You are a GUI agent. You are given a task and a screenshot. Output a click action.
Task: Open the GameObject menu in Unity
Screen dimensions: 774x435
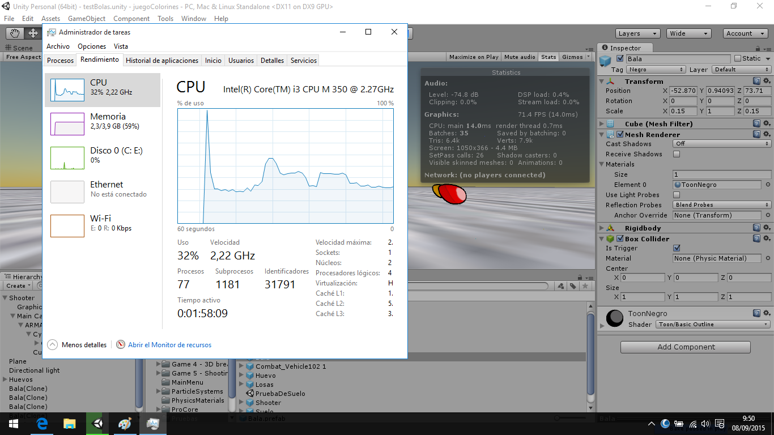point(87,19)
